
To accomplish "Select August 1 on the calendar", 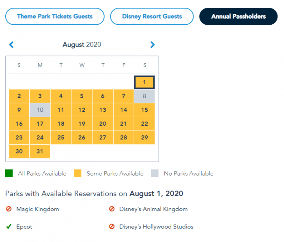I will (144, 82).
